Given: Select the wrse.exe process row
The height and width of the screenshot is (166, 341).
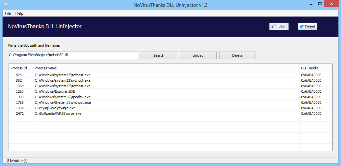Looking at the screenshot, I should (x=170, y=113).
